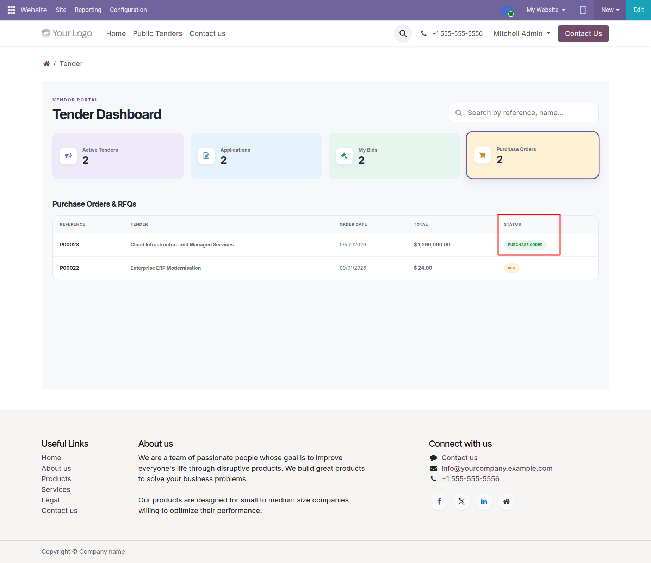Open the New dropdown in the top bar
The height and width of the screenshot is (563, 651).
tap(610, 10)
